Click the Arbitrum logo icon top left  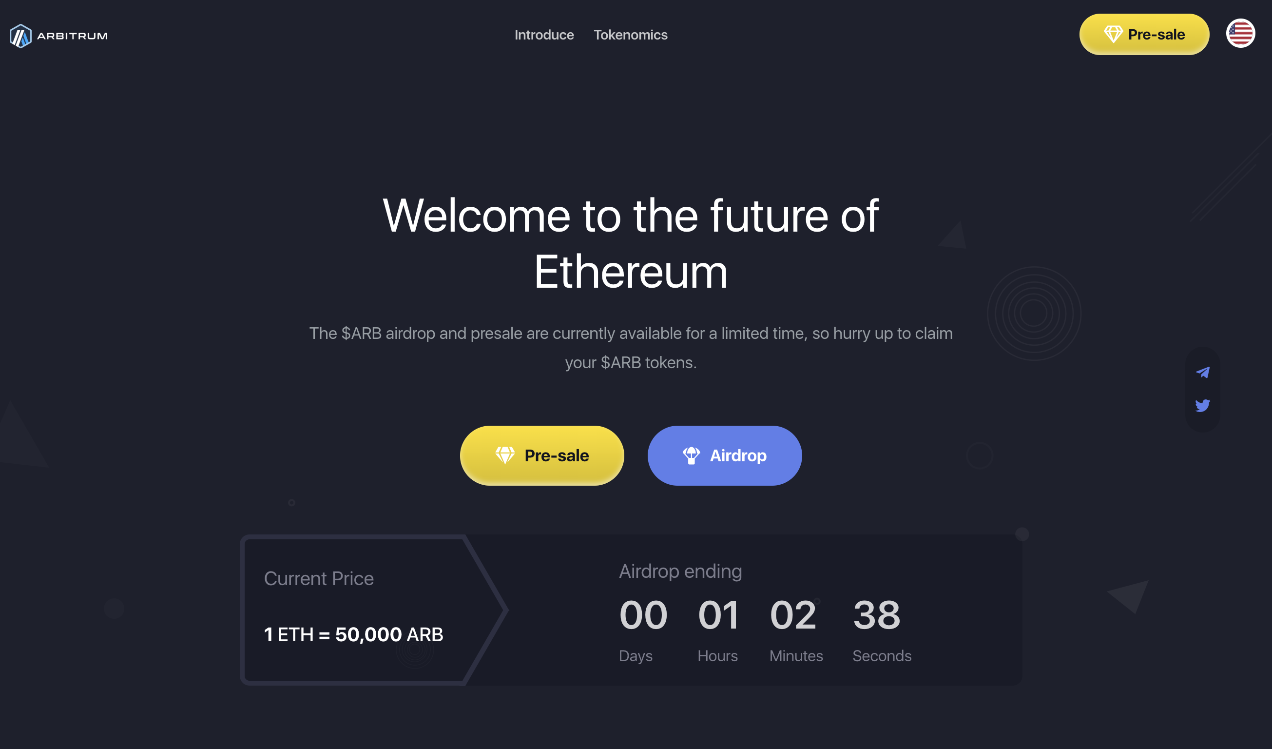click(19, 35)
